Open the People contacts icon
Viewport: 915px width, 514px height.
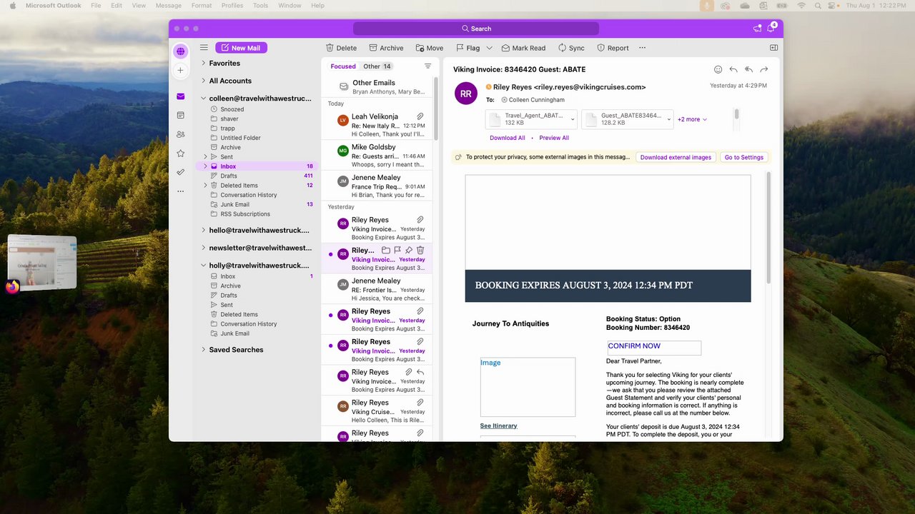pos(180,134)
